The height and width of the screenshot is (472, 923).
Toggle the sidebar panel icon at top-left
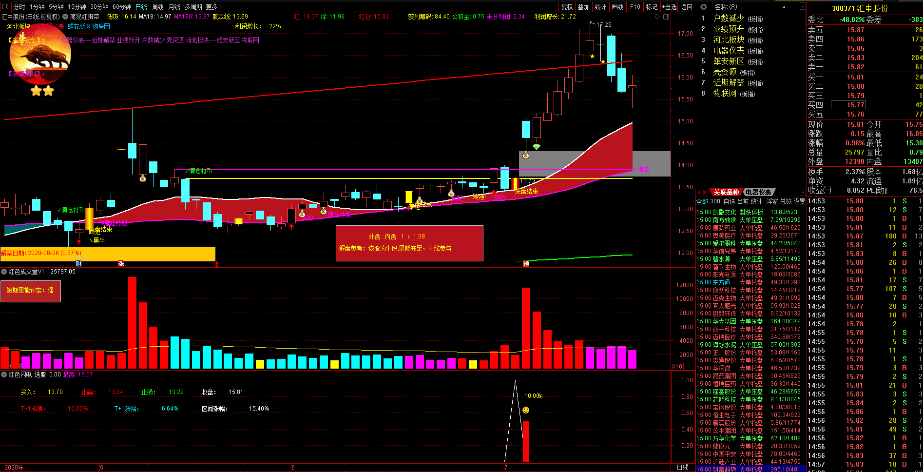click(x=5, y=7)
